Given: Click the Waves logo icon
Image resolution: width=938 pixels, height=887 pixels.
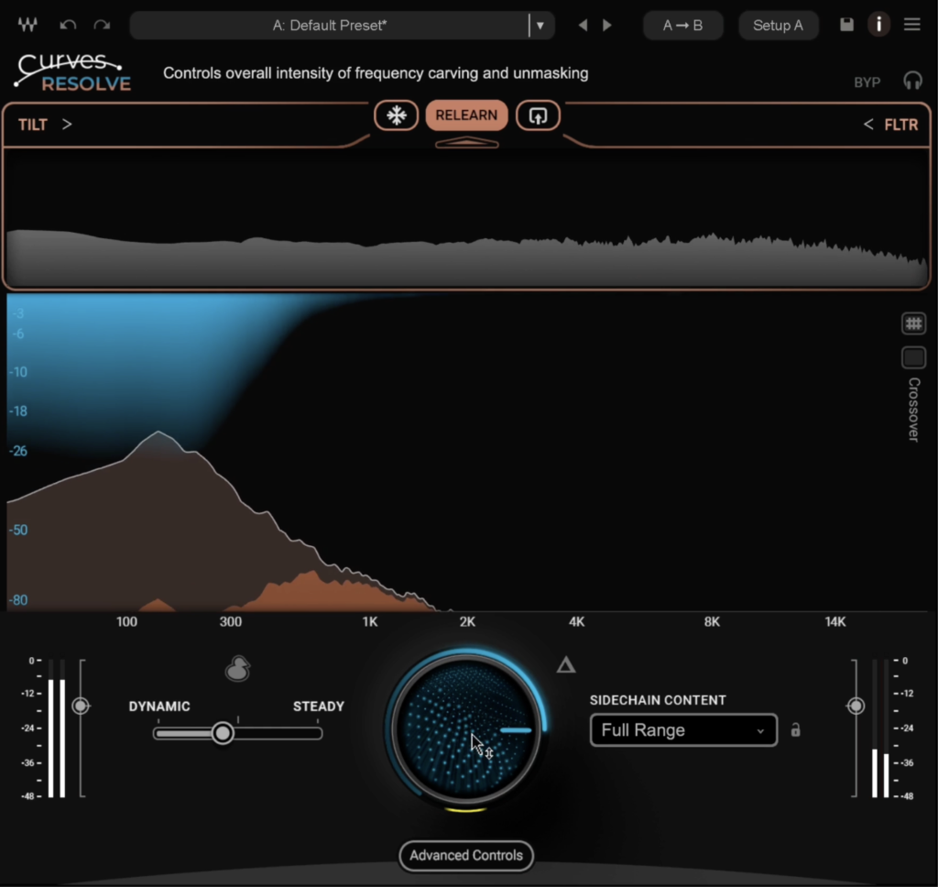Looking at the screenshot, I should [27, 25].
